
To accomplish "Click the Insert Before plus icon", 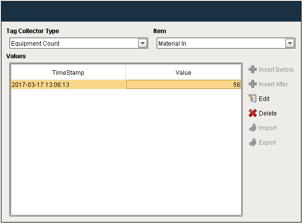I will tap(253, 69).
